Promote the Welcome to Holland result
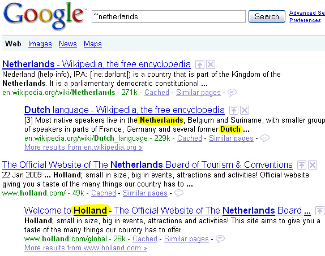Screen dimensions: 325x256 pos(320,211)
